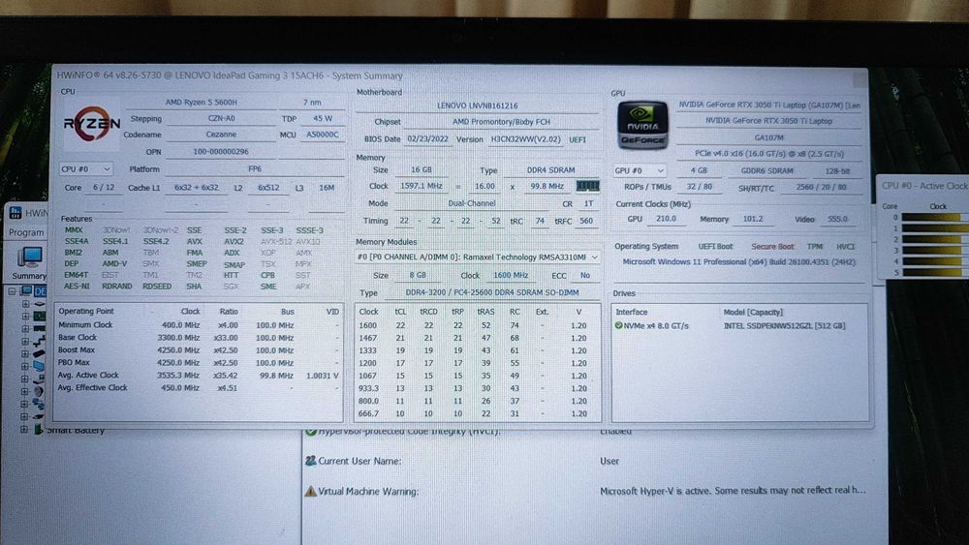Click core 0 clock bar in Active Clock
Viewport: 969px width, 545px height.
[934, 217]
